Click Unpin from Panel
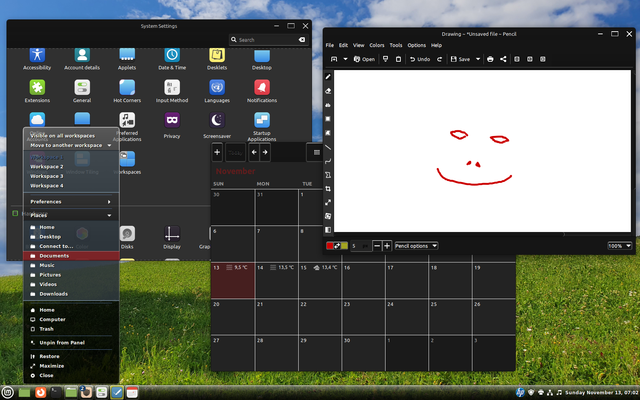Image resolution: width=640 pixels, height=400 pixels. [x=71, y=342]
